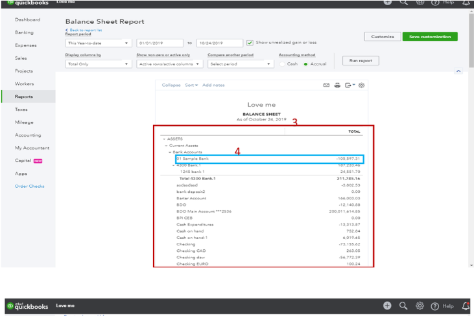
Task: Open the Sort dropdown in report toolbar
Action: coord(191,85)
